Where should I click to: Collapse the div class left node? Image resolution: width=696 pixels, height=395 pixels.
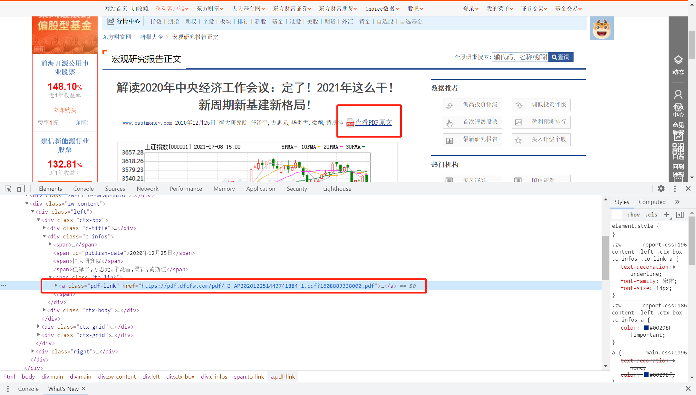coord(33,211)
